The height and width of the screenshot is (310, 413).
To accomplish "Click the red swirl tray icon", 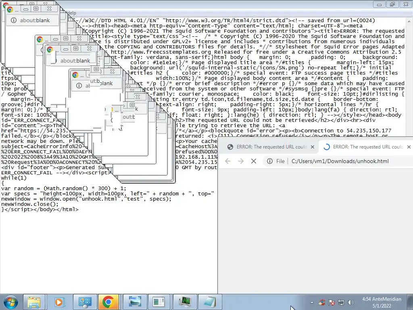I will (322, 302).
